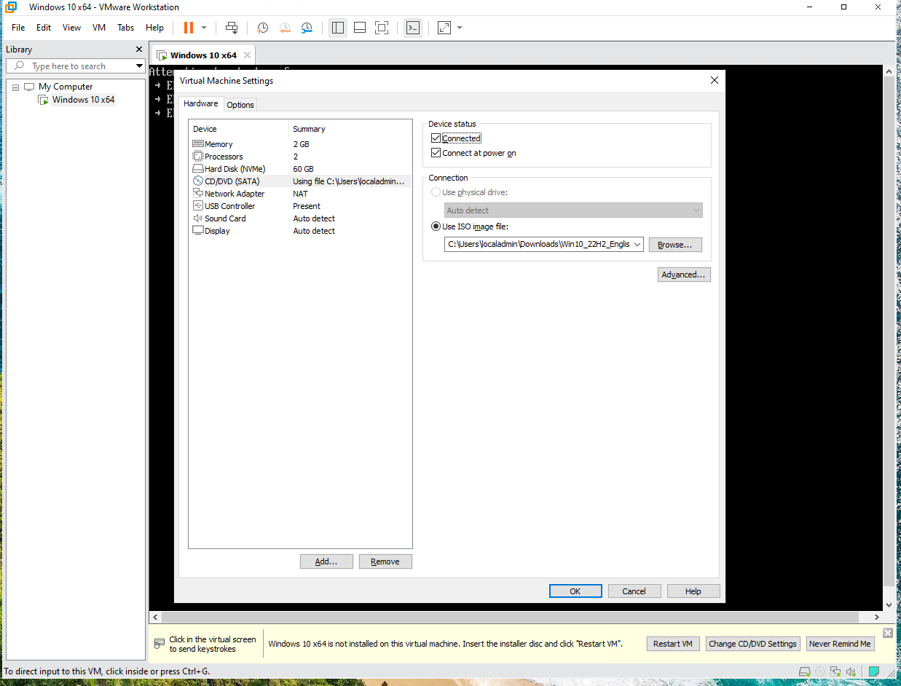Open the View menu
The image size is (901, 686).
(71, 28)
